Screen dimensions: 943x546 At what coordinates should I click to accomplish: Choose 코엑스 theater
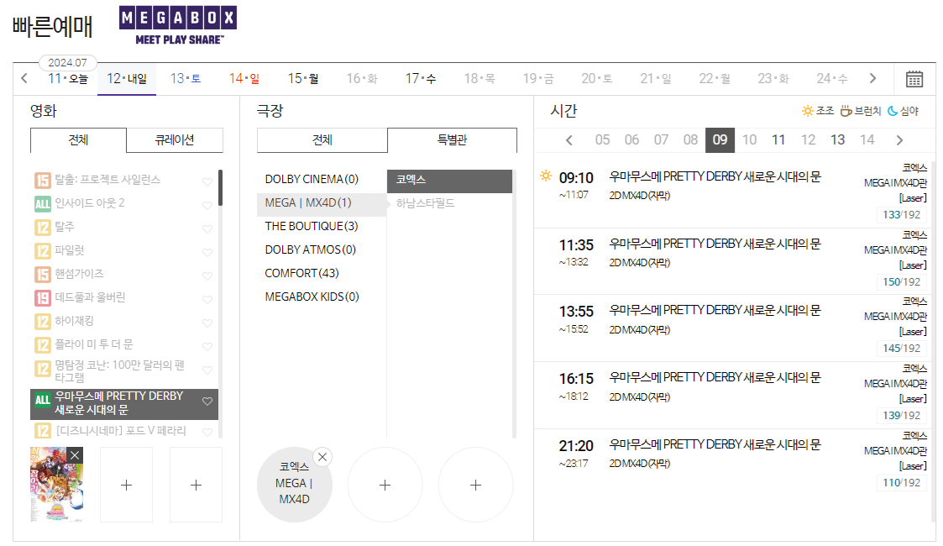tap(450, 180)
